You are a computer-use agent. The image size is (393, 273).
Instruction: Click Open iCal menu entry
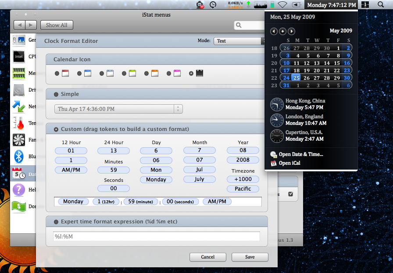[286, 163]
